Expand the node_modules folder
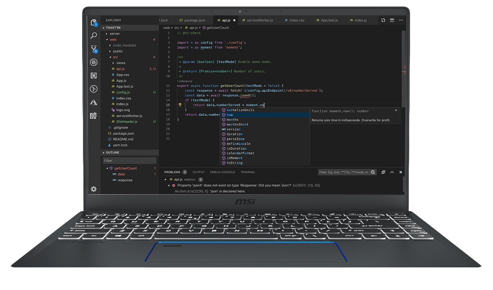The image size is (493, 290). coord(124,45)
